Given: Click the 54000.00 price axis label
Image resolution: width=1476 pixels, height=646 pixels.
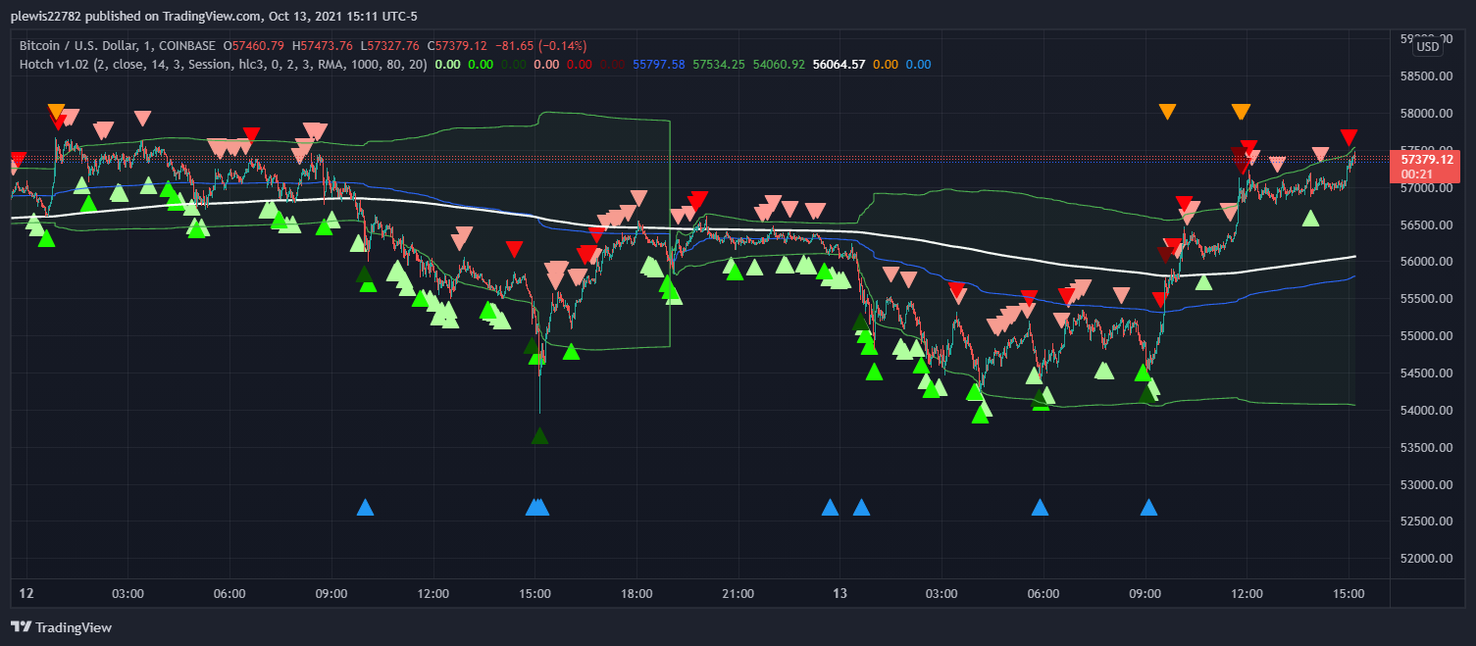Looking at the screenshot, I should (1426, 411).
